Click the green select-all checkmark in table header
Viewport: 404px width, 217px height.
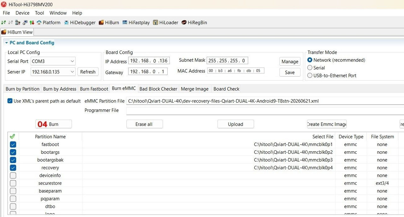tap(13, 136)
